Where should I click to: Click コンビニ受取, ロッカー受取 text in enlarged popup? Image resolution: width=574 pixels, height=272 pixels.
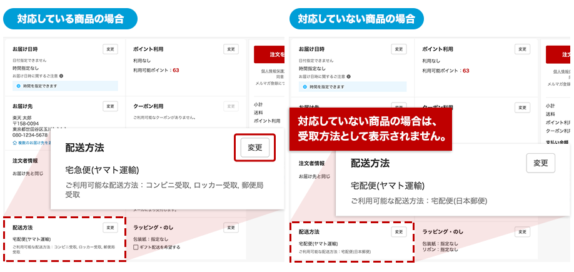point(191,185)
